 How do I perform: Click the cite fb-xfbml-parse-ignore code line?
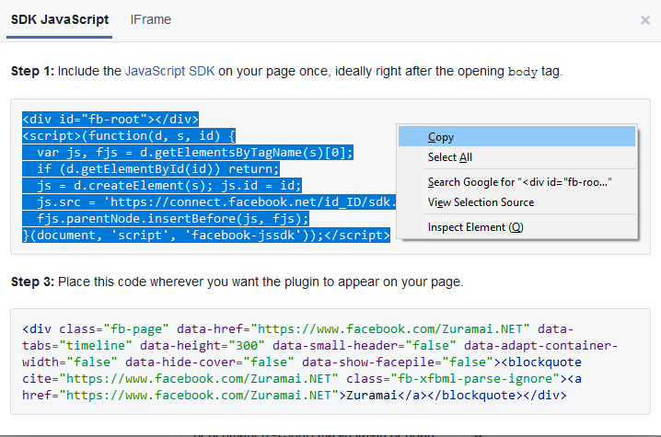tap(302, 378)
